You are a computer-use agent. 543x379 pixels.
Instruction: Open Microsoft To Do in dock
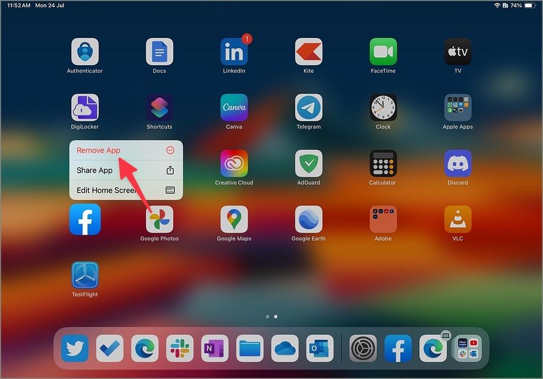[110, 348]
